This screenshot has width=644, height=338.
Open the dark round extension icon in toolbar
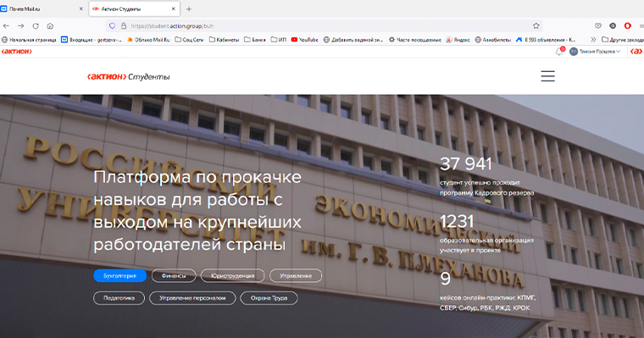pos(613,26)
